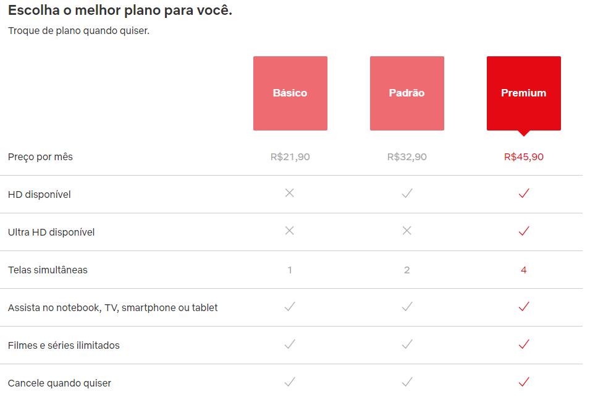Click the R$32,90 Padrão price
This screenshot has width=590, height=402.
click(x=407, y=157)
